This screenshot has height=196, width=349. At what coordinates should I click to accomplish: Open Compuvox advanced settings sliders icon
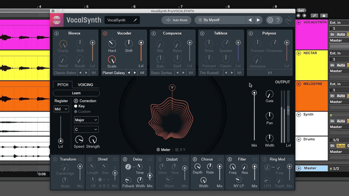pyautogui.click(x=191, y=73)
